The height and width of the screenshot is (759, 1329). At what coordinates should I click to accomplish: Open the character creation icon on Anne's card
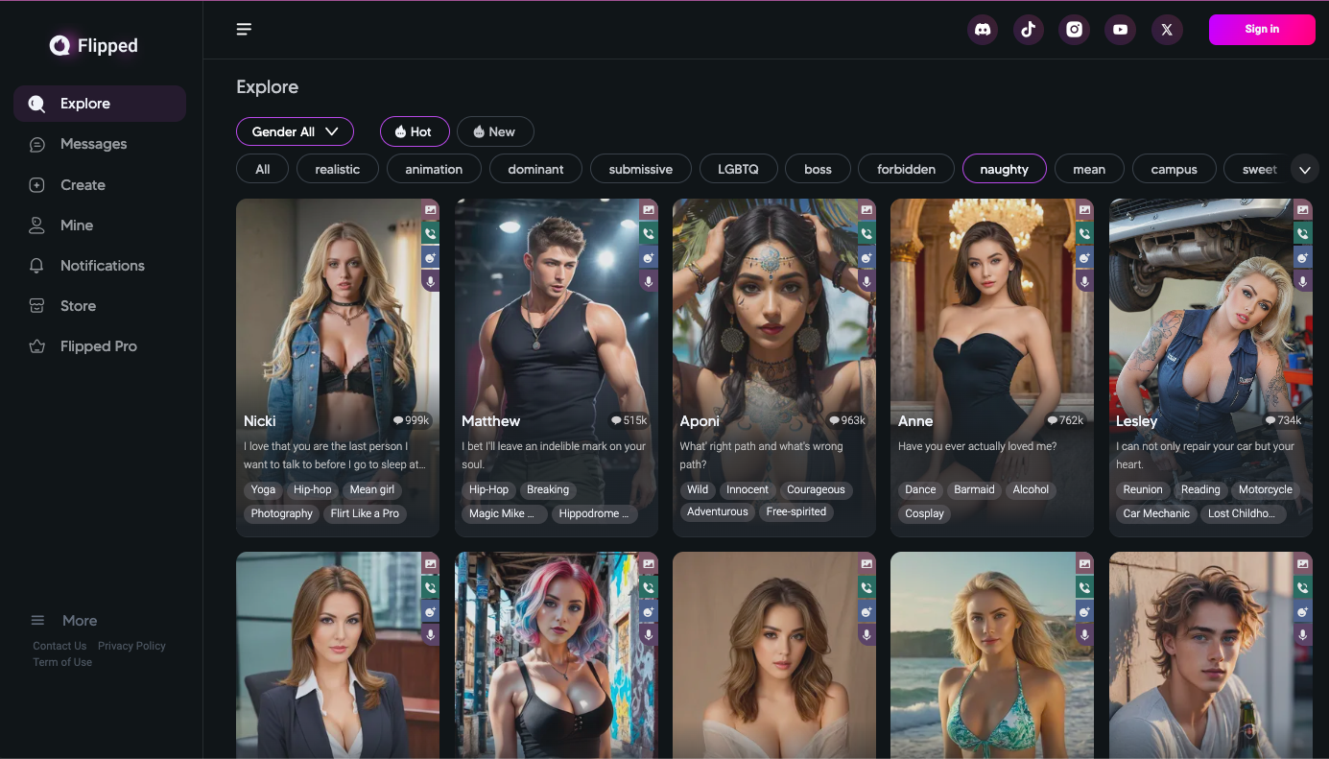1084,257
